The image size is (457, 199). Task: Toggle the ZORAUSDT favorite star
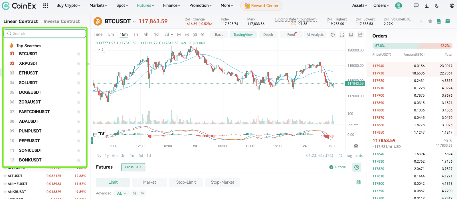pyautogui.click(x=78, y=102)
